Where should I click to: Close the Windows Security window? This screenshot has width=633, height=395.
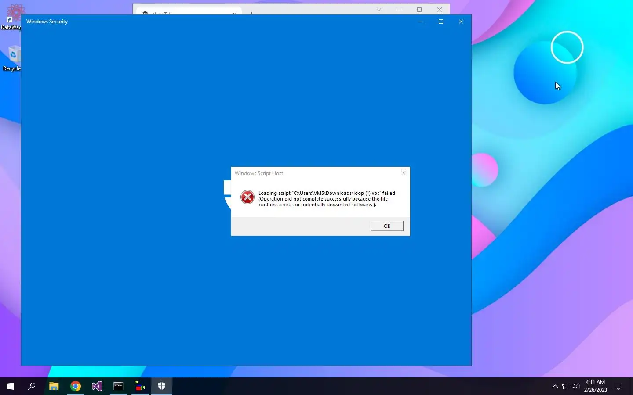(x=461, y=22)
